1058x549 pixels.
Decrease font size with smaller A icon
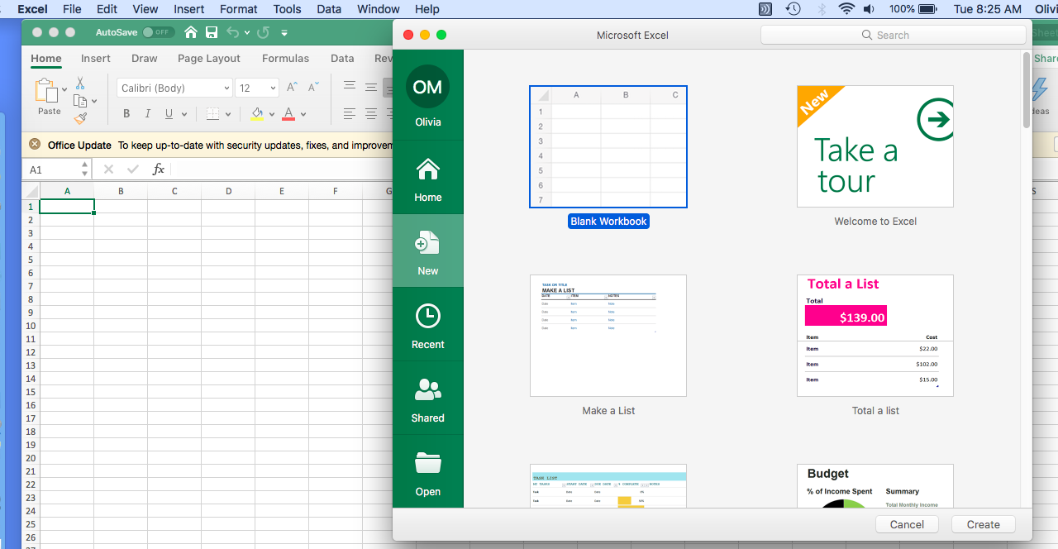coord(313,88)
